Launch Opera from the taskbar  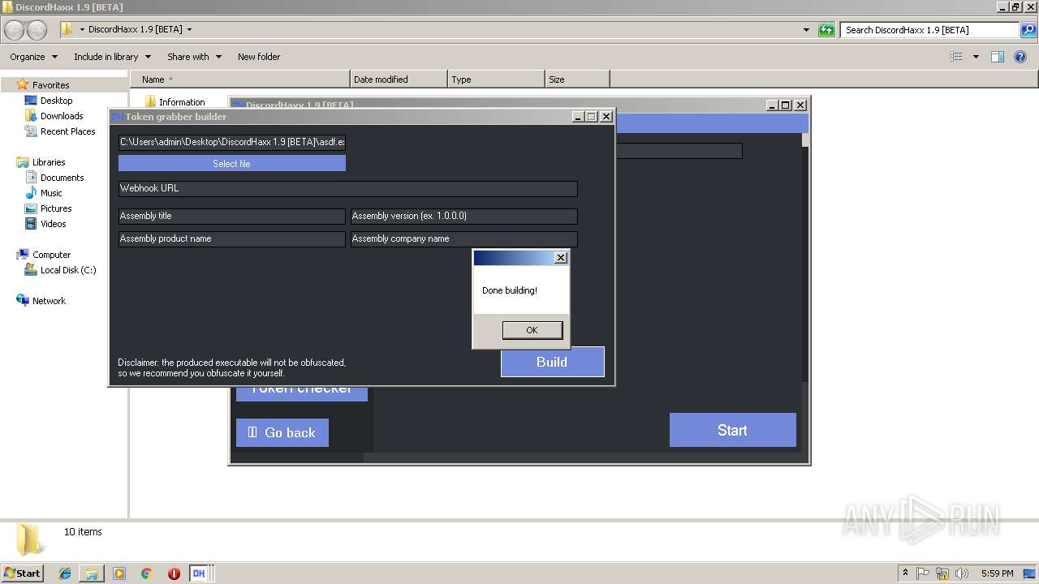pos(174,573)
